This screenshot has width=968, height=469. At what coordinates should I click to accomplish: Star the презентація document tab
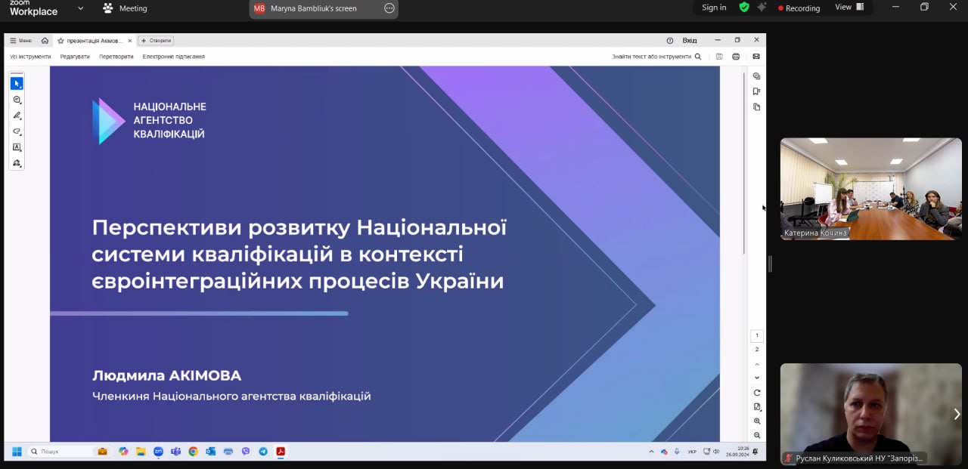click(60, 41)
